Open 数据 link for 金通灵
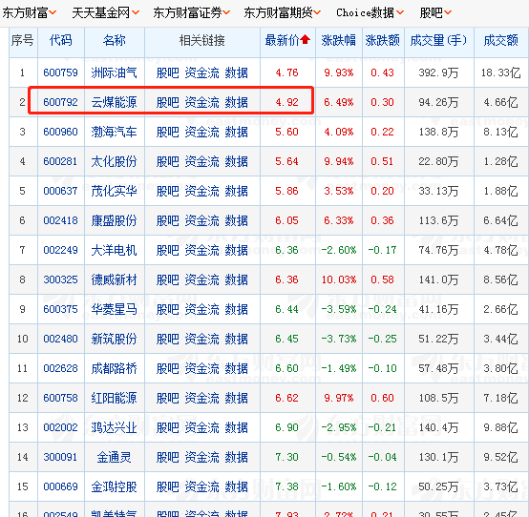 click(236, 457)
